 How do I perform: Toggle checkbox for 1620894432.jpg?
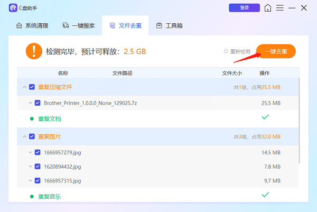tap(38, 166)
